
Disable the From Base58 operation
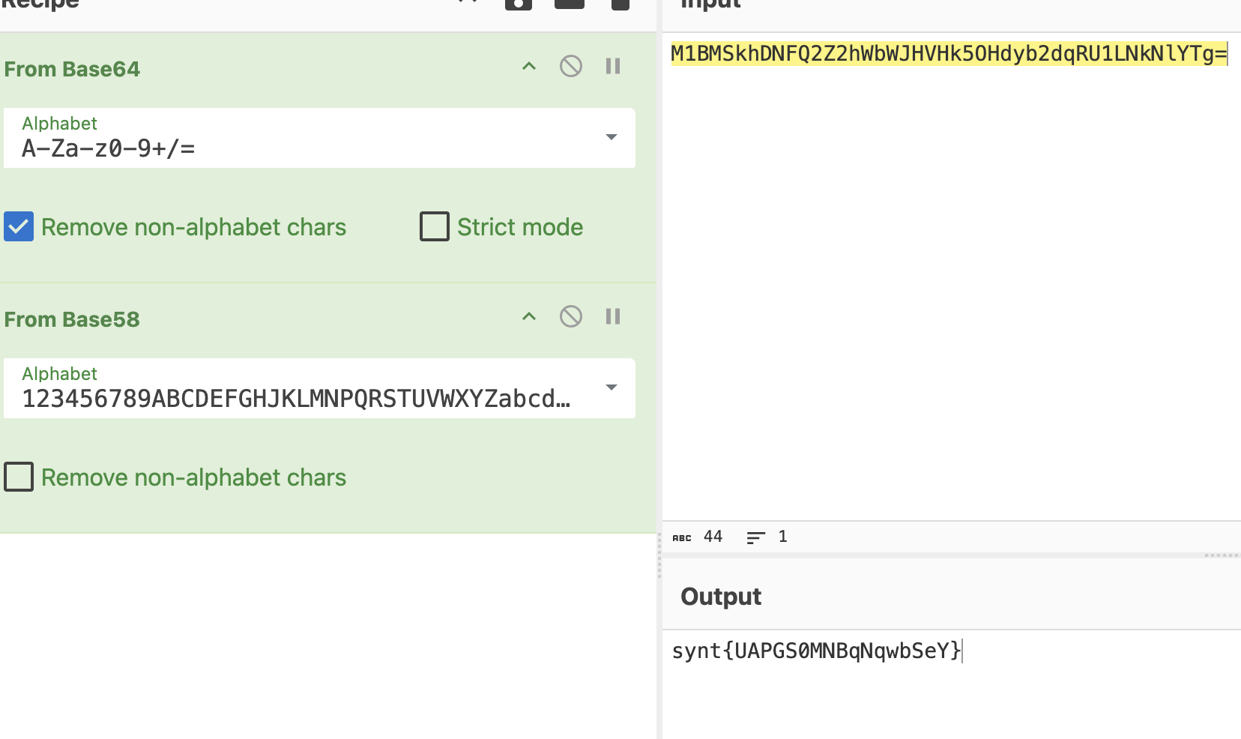tap(571, 317)
